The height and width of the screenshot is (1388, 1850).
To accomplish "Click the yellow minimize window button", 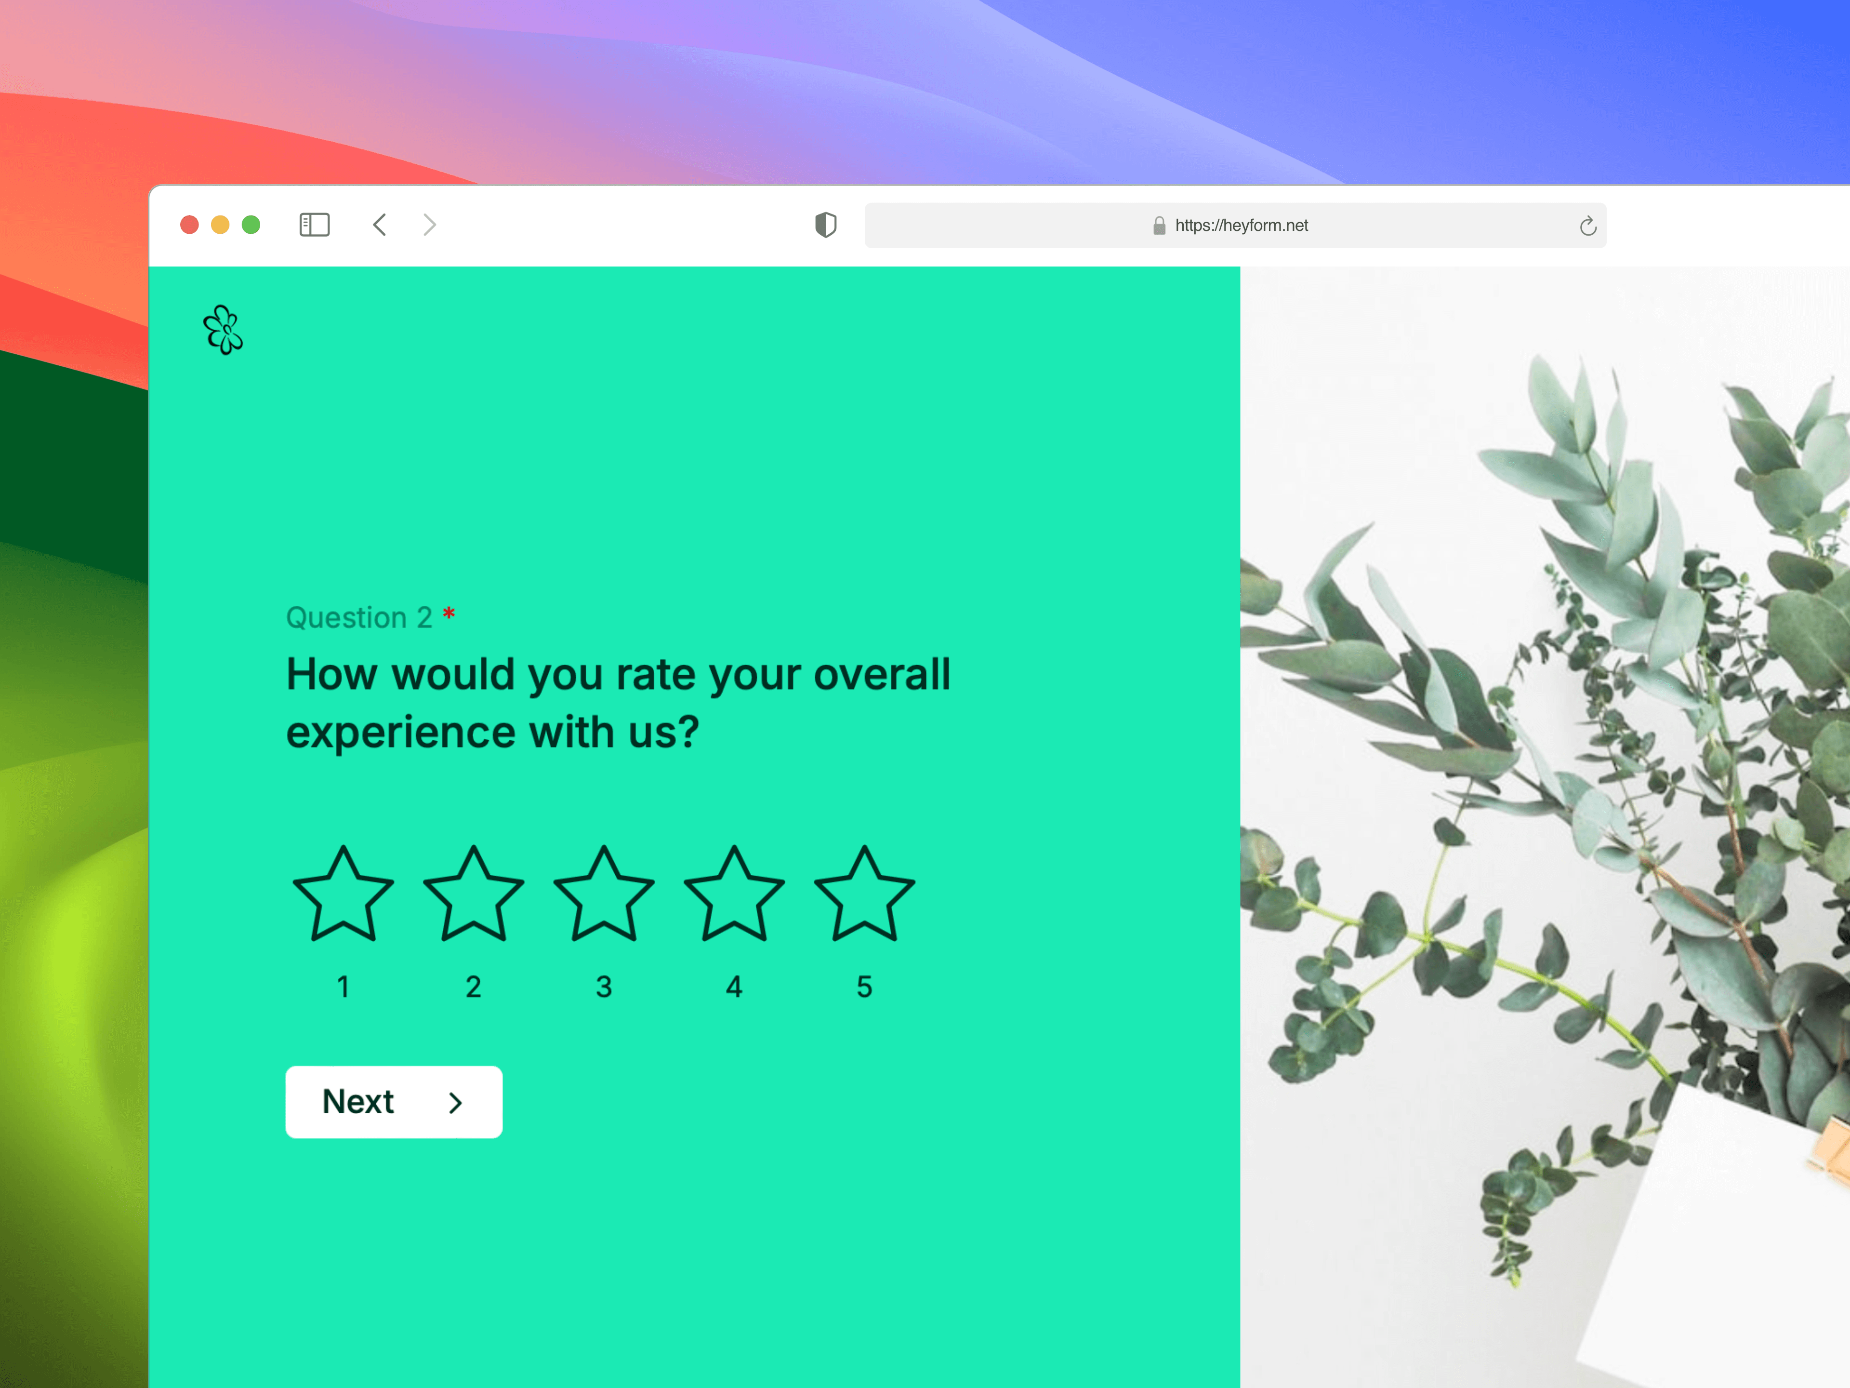I will point(219,225).
